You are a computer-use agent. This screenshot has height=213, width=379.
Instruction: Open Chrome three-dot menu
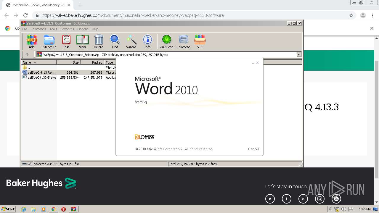pos(372,15)
